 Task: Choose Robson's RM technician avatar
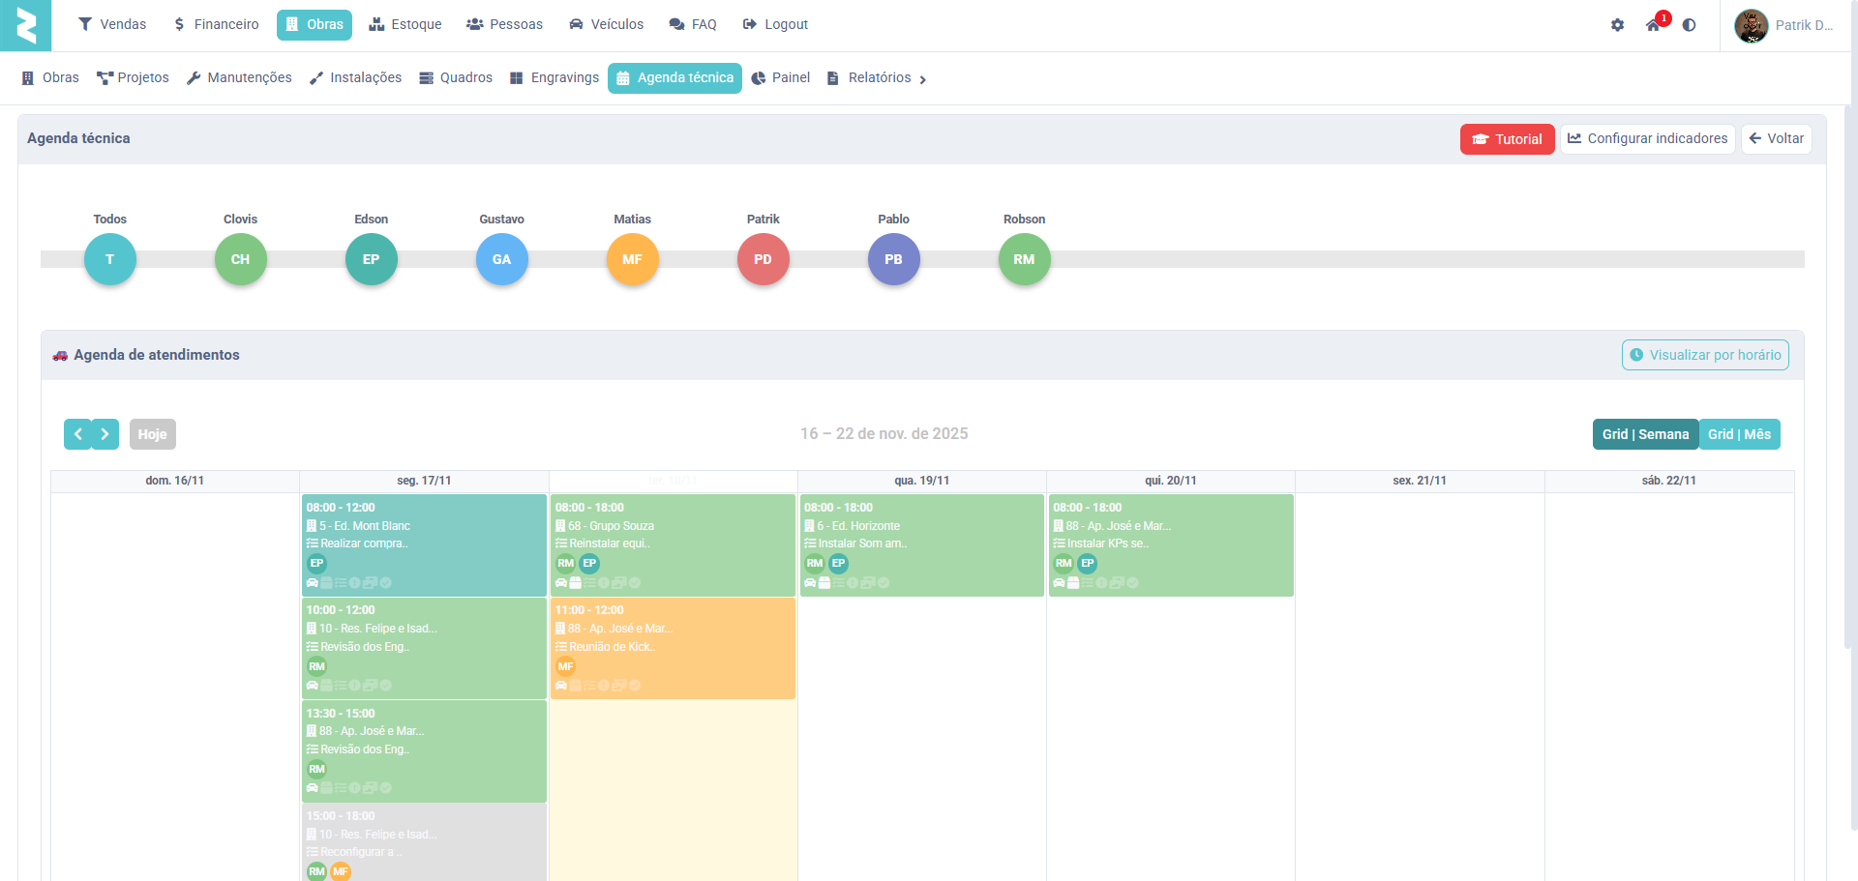coord(1024,259)
